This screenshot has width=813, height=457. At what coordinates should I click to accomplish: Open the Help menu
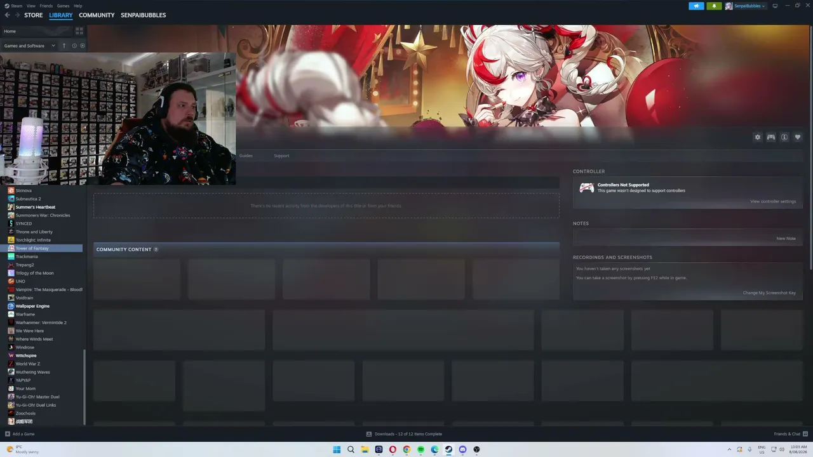[x=77, y=6]
